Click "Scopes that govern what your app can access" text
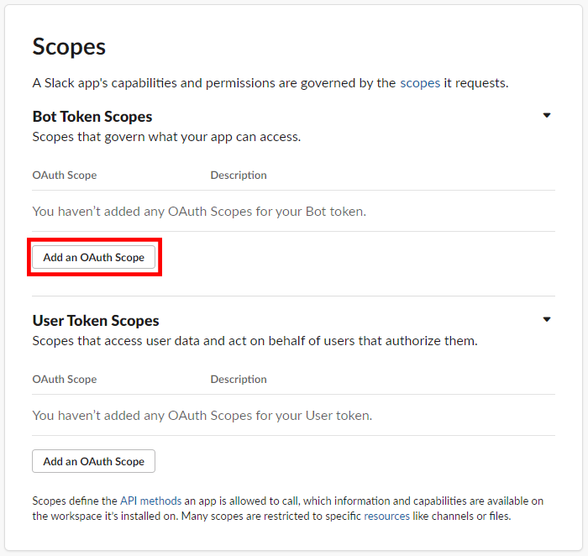588x556 pixels. (166, 136)
